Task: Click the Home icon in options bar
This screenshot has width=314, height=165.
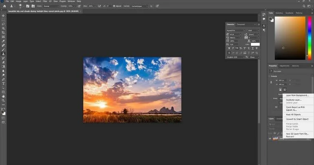Action: [x=4, y=6]
